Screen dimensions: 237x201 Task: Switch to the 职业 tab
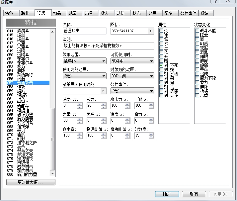click(x=27, y=13)
